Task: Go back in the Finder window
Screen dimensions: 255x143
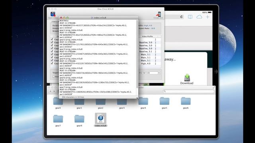Action: (50, 91)
